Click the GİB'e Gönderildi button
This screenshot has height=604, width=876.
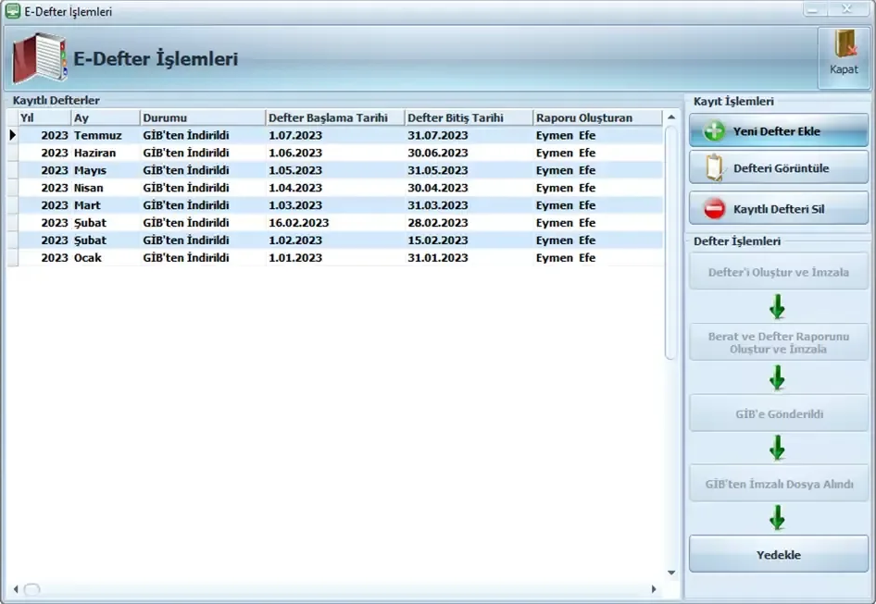point(778,413)
